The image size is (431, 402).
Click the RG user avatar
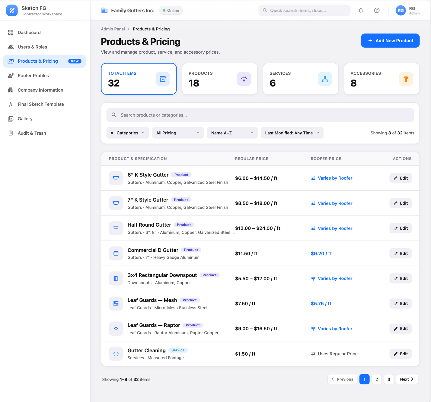(401, 11)
